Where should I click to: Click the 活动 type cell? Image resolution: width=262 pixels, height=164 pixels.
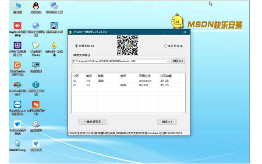(101, 81)
